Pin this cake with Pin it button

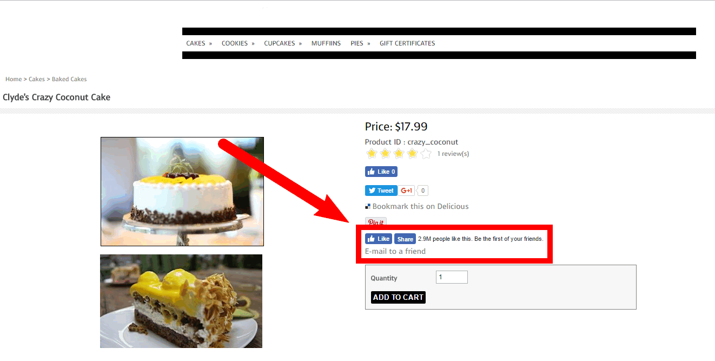coord(376,222)
